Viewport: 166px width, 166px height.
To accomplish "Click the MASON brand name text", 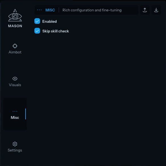I will click(15, 26).
